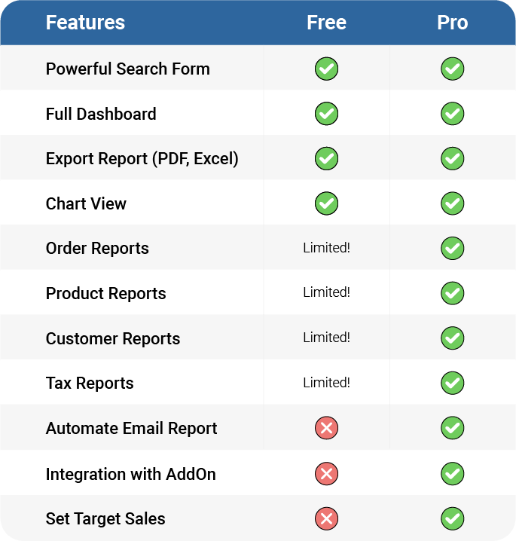The height and width of the screenshot is (541, 516).
Task: Click the Free checkmark for Powerful Search Form
Action: click(x=326, y=69)
